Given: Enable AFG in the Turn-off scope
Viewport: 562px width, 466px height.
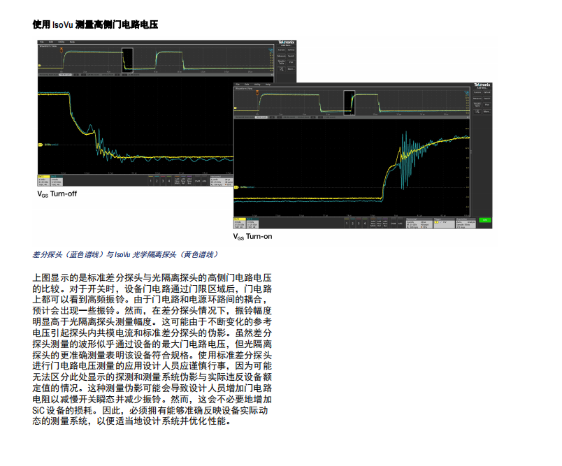Looking at the screenshot, I should [204, 181].
